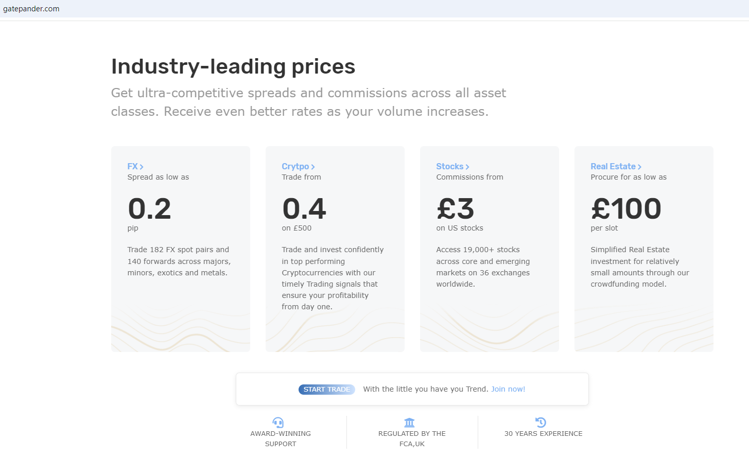Open the FX link
Image resolution: width=749 pixels, height=458 pixels.
[x=132, y=166]
